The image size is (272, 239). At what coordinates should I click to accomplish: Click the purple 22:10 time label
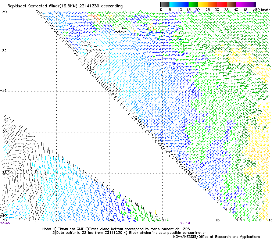coord(185,223)
